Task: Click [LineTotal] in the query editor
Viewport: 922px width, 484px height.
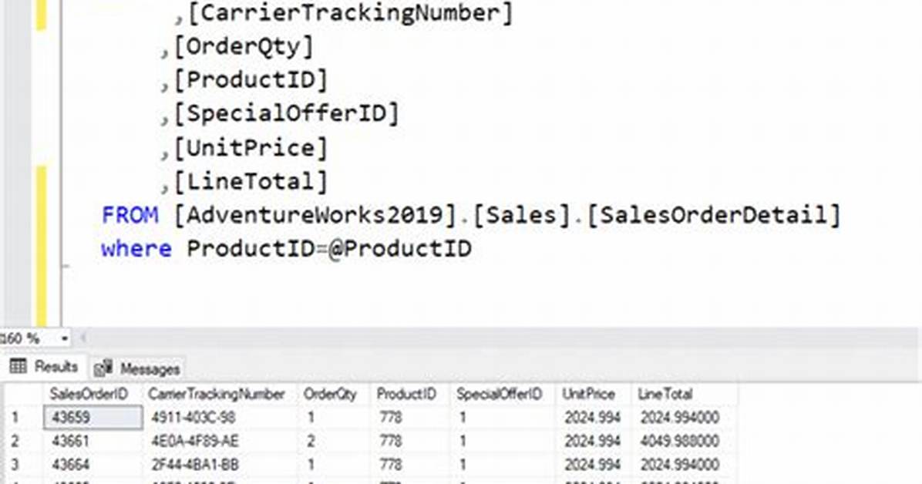Action: (251, 181)
